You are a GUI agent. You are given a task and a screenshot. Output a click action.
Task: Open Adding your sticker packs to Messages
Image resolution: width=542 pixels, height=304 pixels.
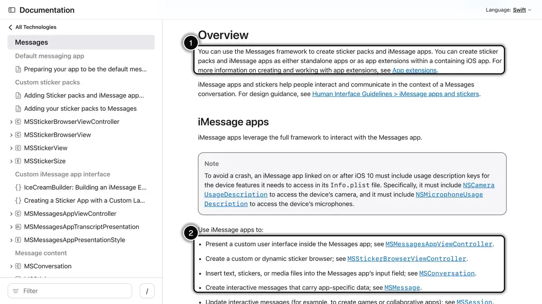[80, 109]
